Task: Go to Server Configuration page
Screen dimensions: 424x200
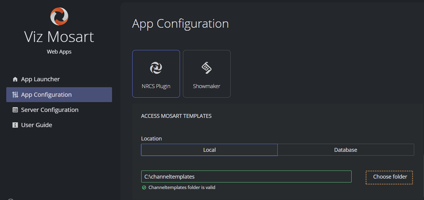Action: tap(59, 110)
